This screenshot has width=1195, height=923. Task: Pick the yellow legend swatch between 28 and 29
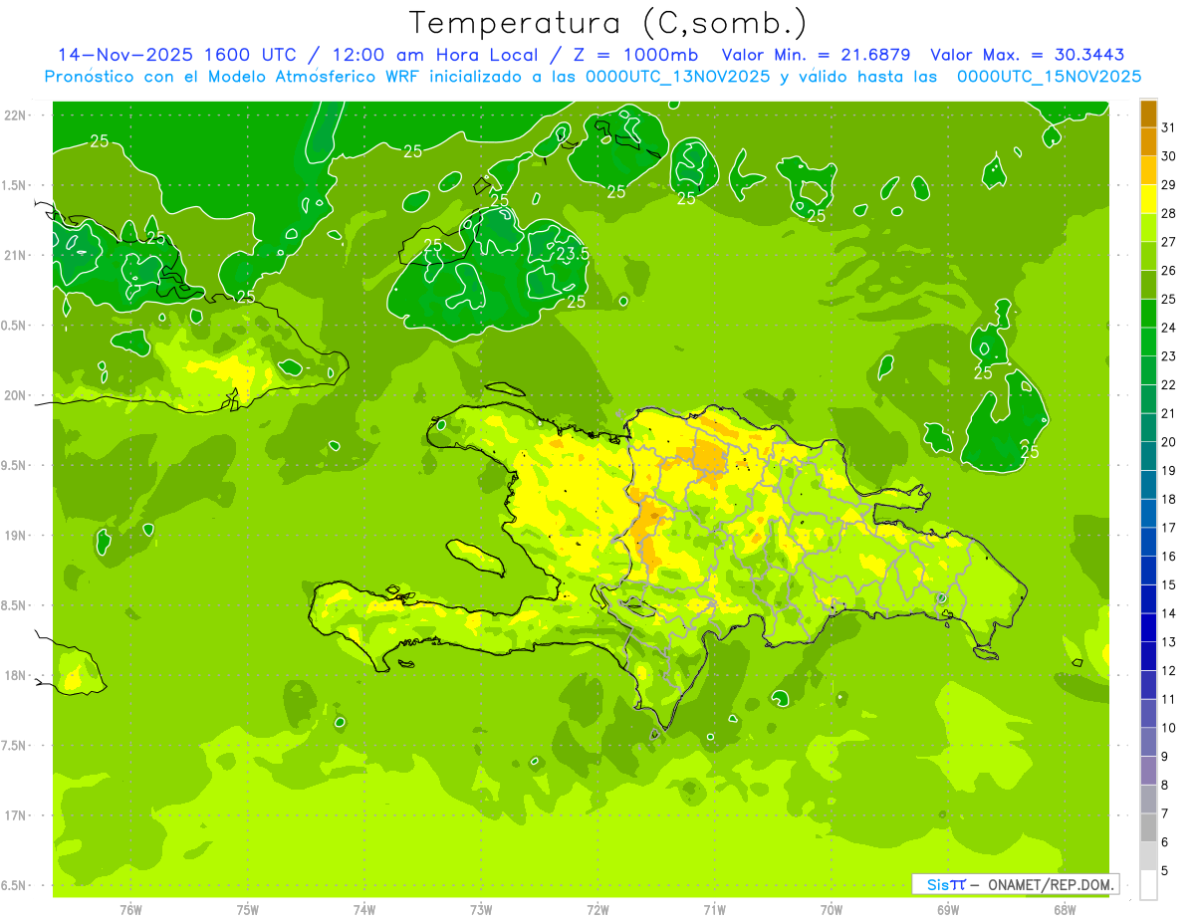pos(1149,199)
